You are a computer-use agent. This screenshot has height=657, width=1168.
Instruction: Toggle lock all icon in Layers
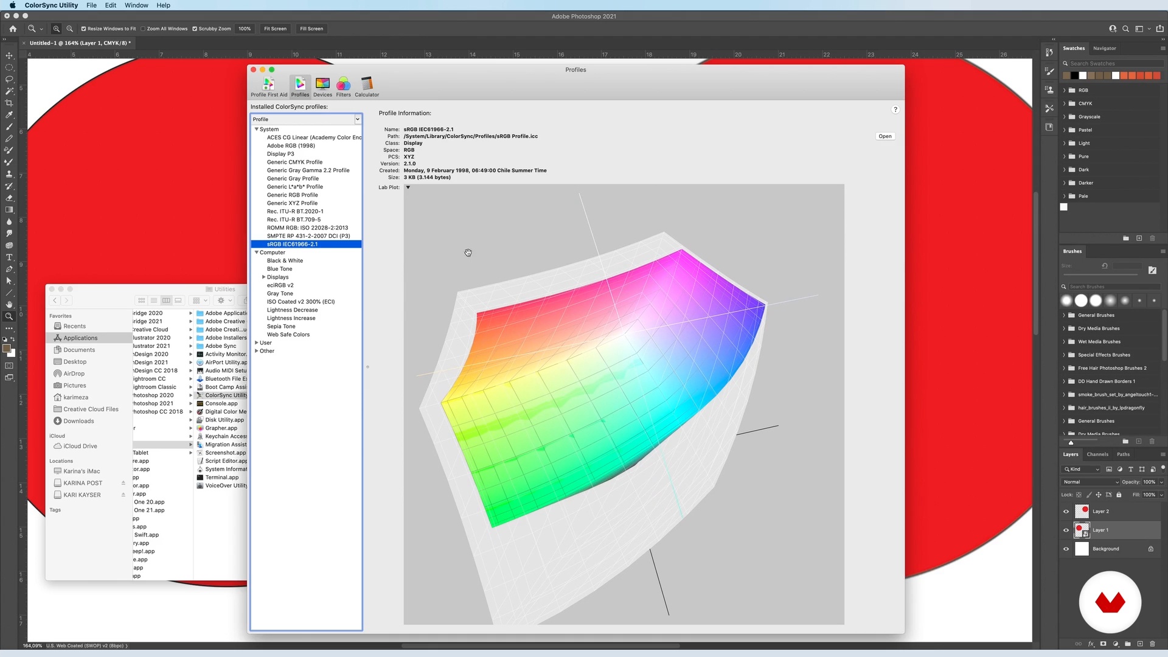[1119, 495]
